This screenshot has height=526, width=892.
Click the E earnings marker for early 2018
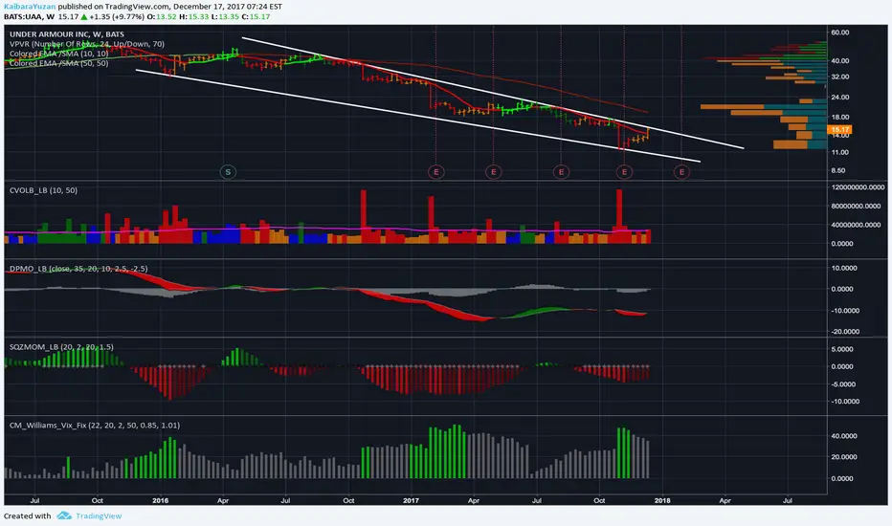(x=681, y=172)
